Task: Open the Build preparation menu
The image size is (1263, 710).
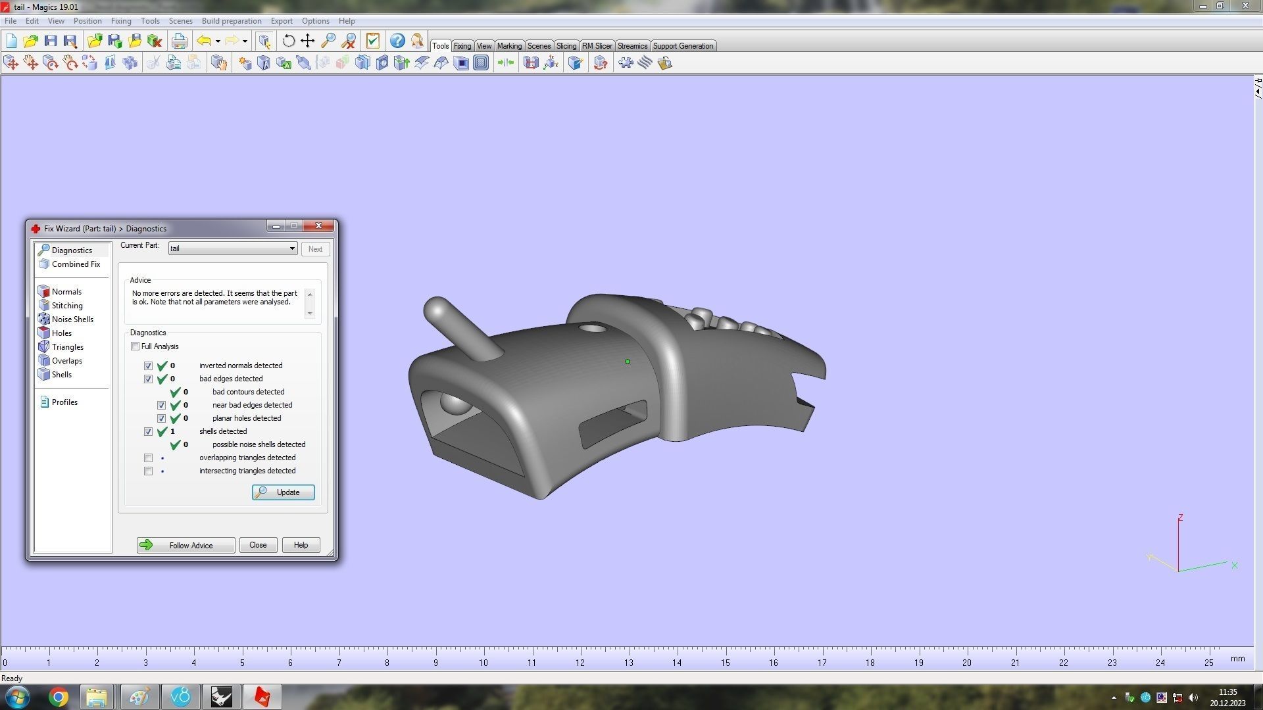Action: click(x=231, y=21)
